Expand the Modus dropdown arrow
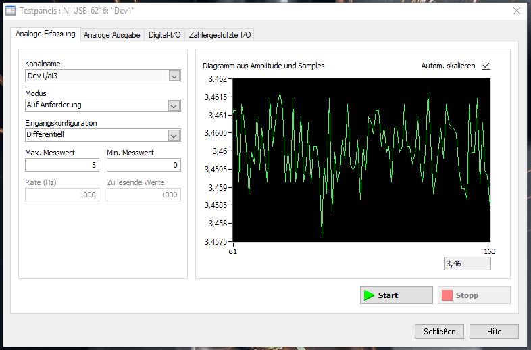The width and height of the screenshot is (531, 350). click(x=174, y=105)
